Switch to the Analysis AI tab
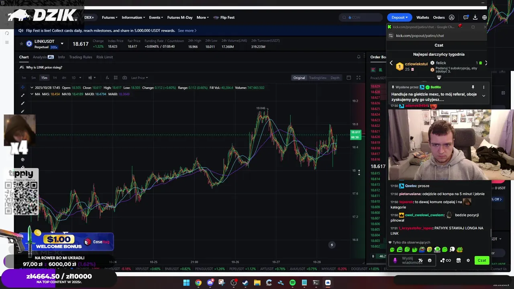The height and width of the screenshot is (289, 514). point(43,57)
